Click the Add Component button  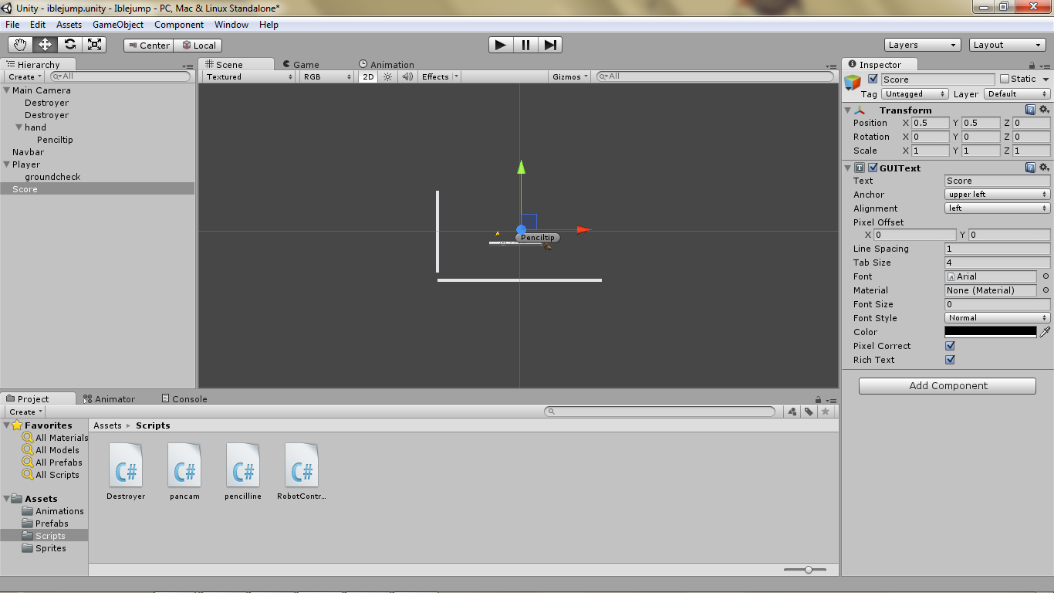(948, 386)
